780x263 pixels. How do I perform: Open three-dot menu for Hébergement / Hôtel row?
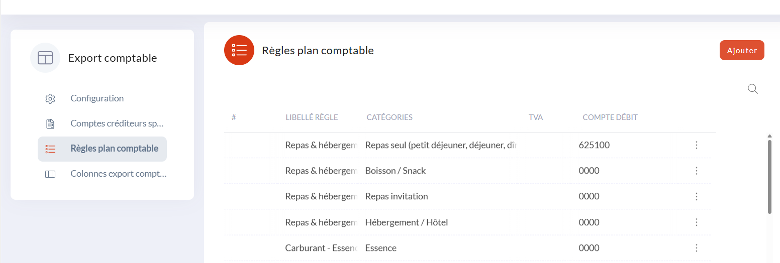pos(697,222)
